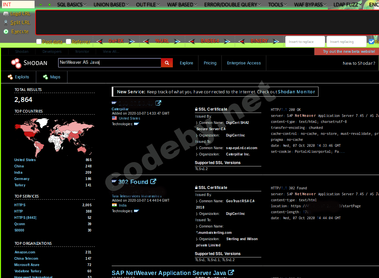This screenshot has height=278, width=379.
Task: Open the Pricing menu item
Action: (210, 63)
